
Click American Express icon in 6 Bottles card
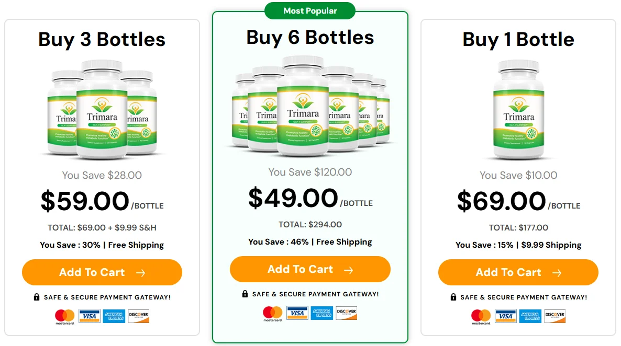coord(322,313)
